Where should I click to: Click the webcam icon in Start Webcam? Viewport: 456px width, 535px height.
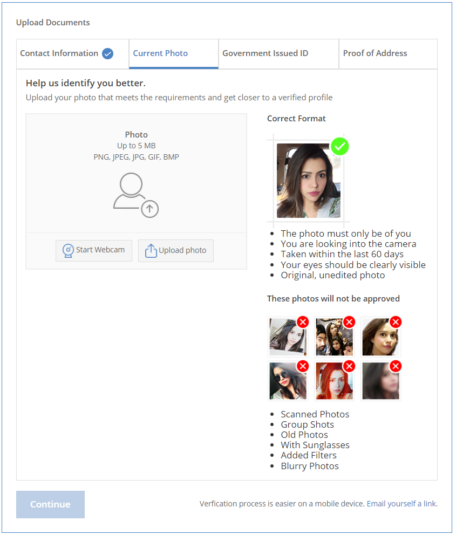click(x=69, y=251)
